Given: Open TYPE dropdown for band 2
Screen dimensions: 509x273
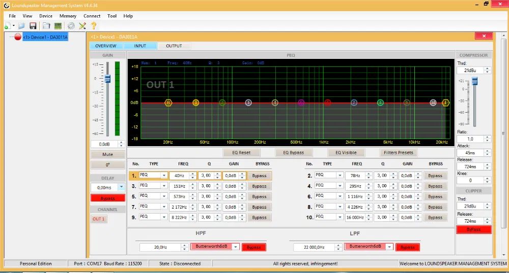Looking at the screenshot, I should point(340,175).
